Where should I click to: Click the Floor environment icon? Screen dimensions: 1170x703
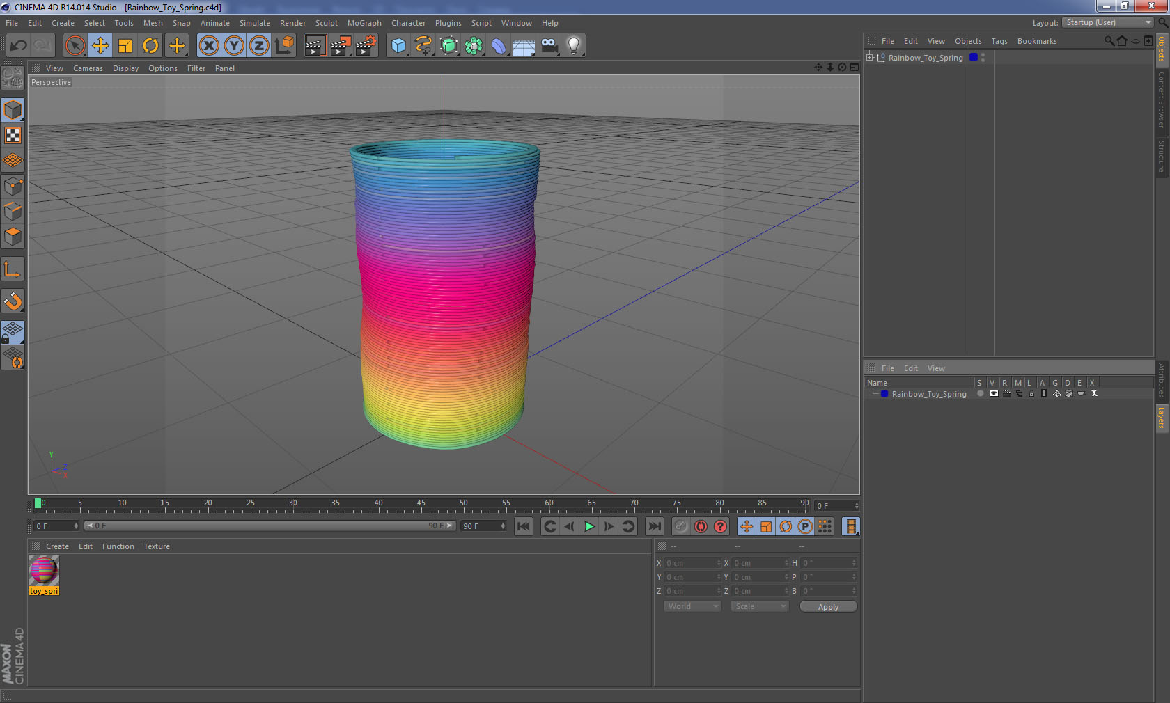pos(524,46)
